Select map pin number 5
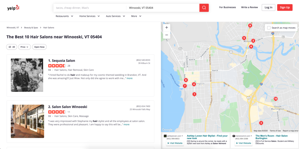299x149 pixels. [x=244, y=38]
